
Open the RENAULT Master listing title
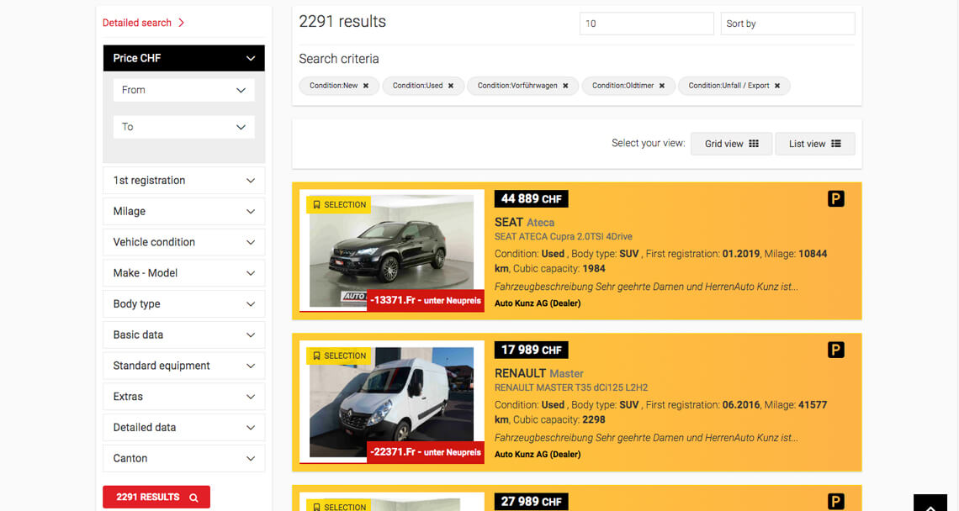pos(539,373)
